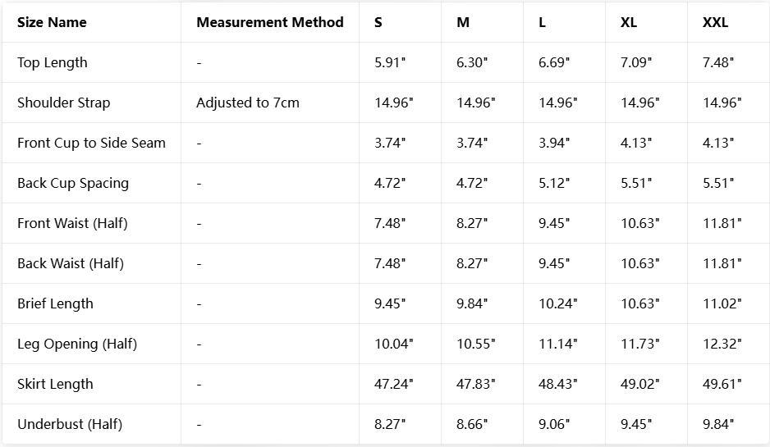Click the Front Cup to Side Seam label

[x=91, y=144]
